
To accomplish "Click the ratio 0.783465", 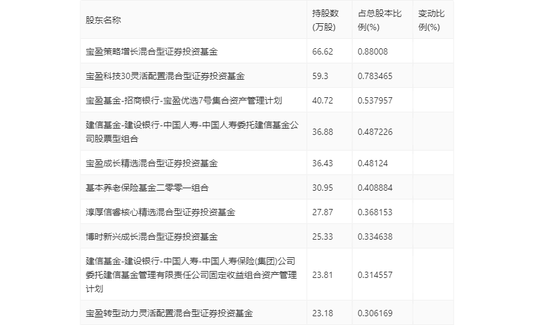I will click(x=375, y=76).
